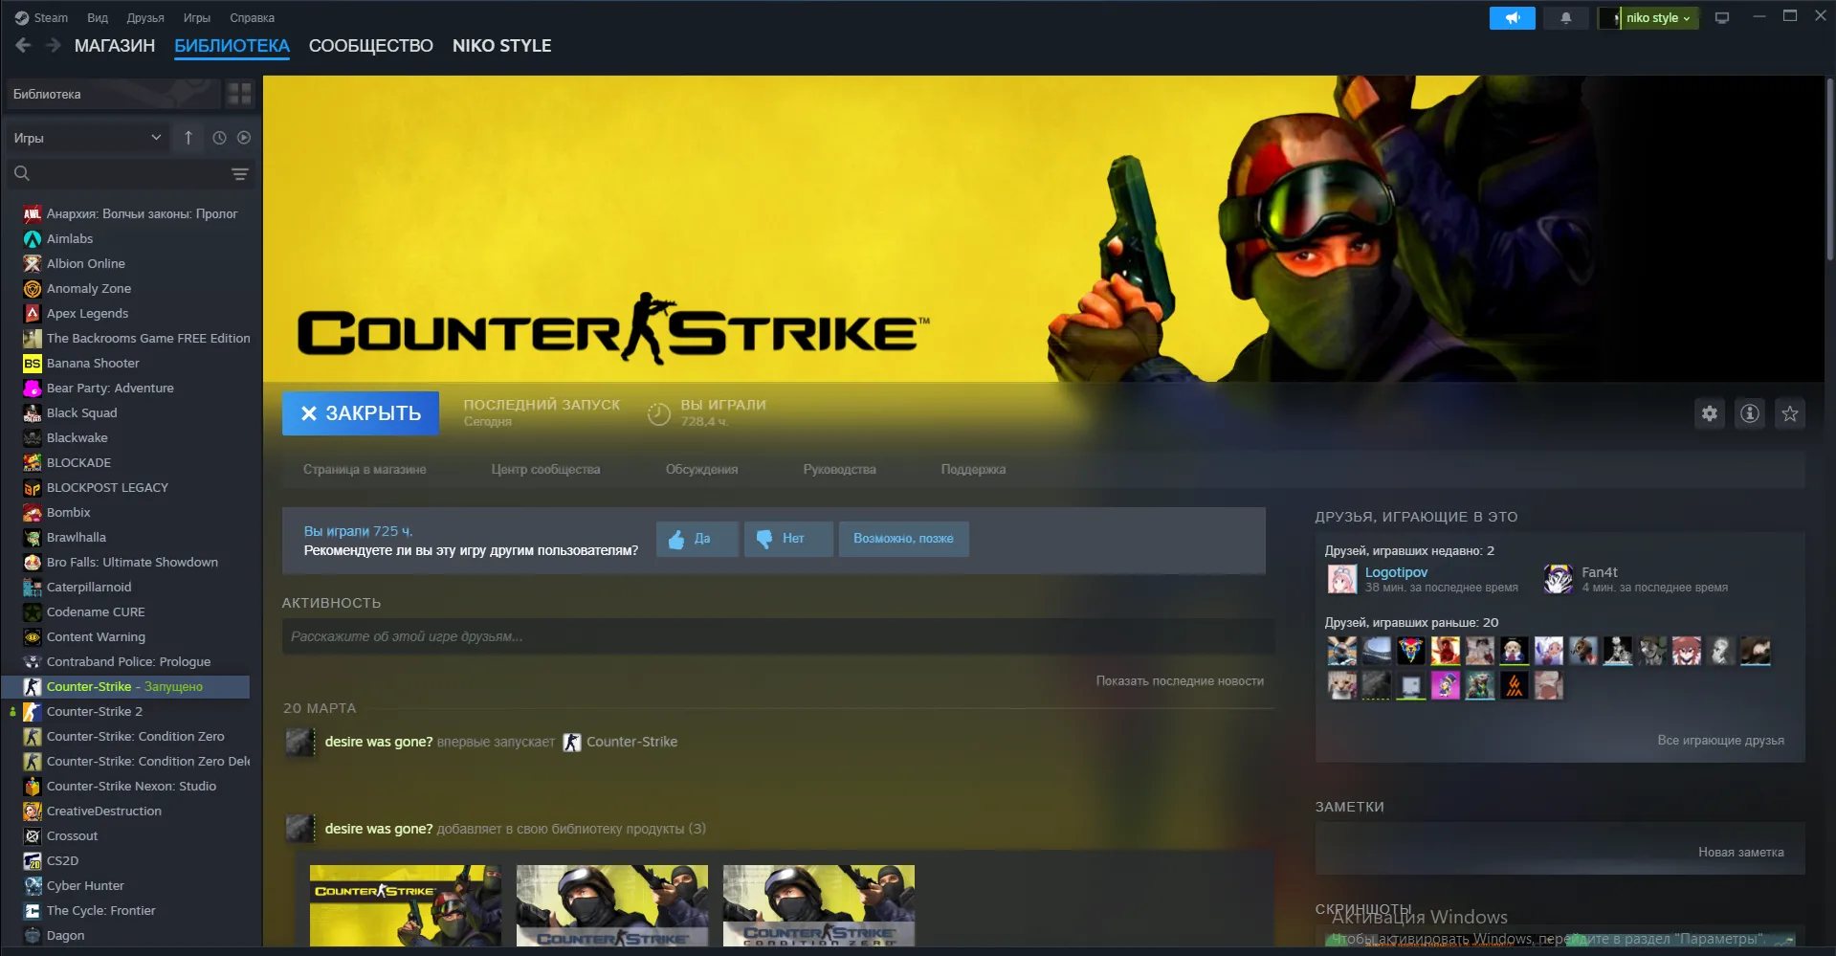Screen dimensions: 1836x956
Task: Select CS2D in library list
Action: (x=63, y=861)
